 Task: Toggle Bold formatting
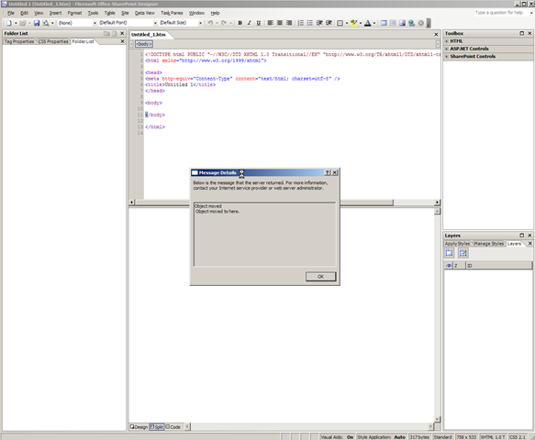[240, 23]
